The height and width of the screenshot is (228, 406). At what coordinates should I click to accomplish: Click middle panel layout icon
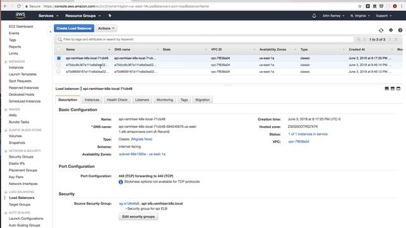tap(393, 89)
